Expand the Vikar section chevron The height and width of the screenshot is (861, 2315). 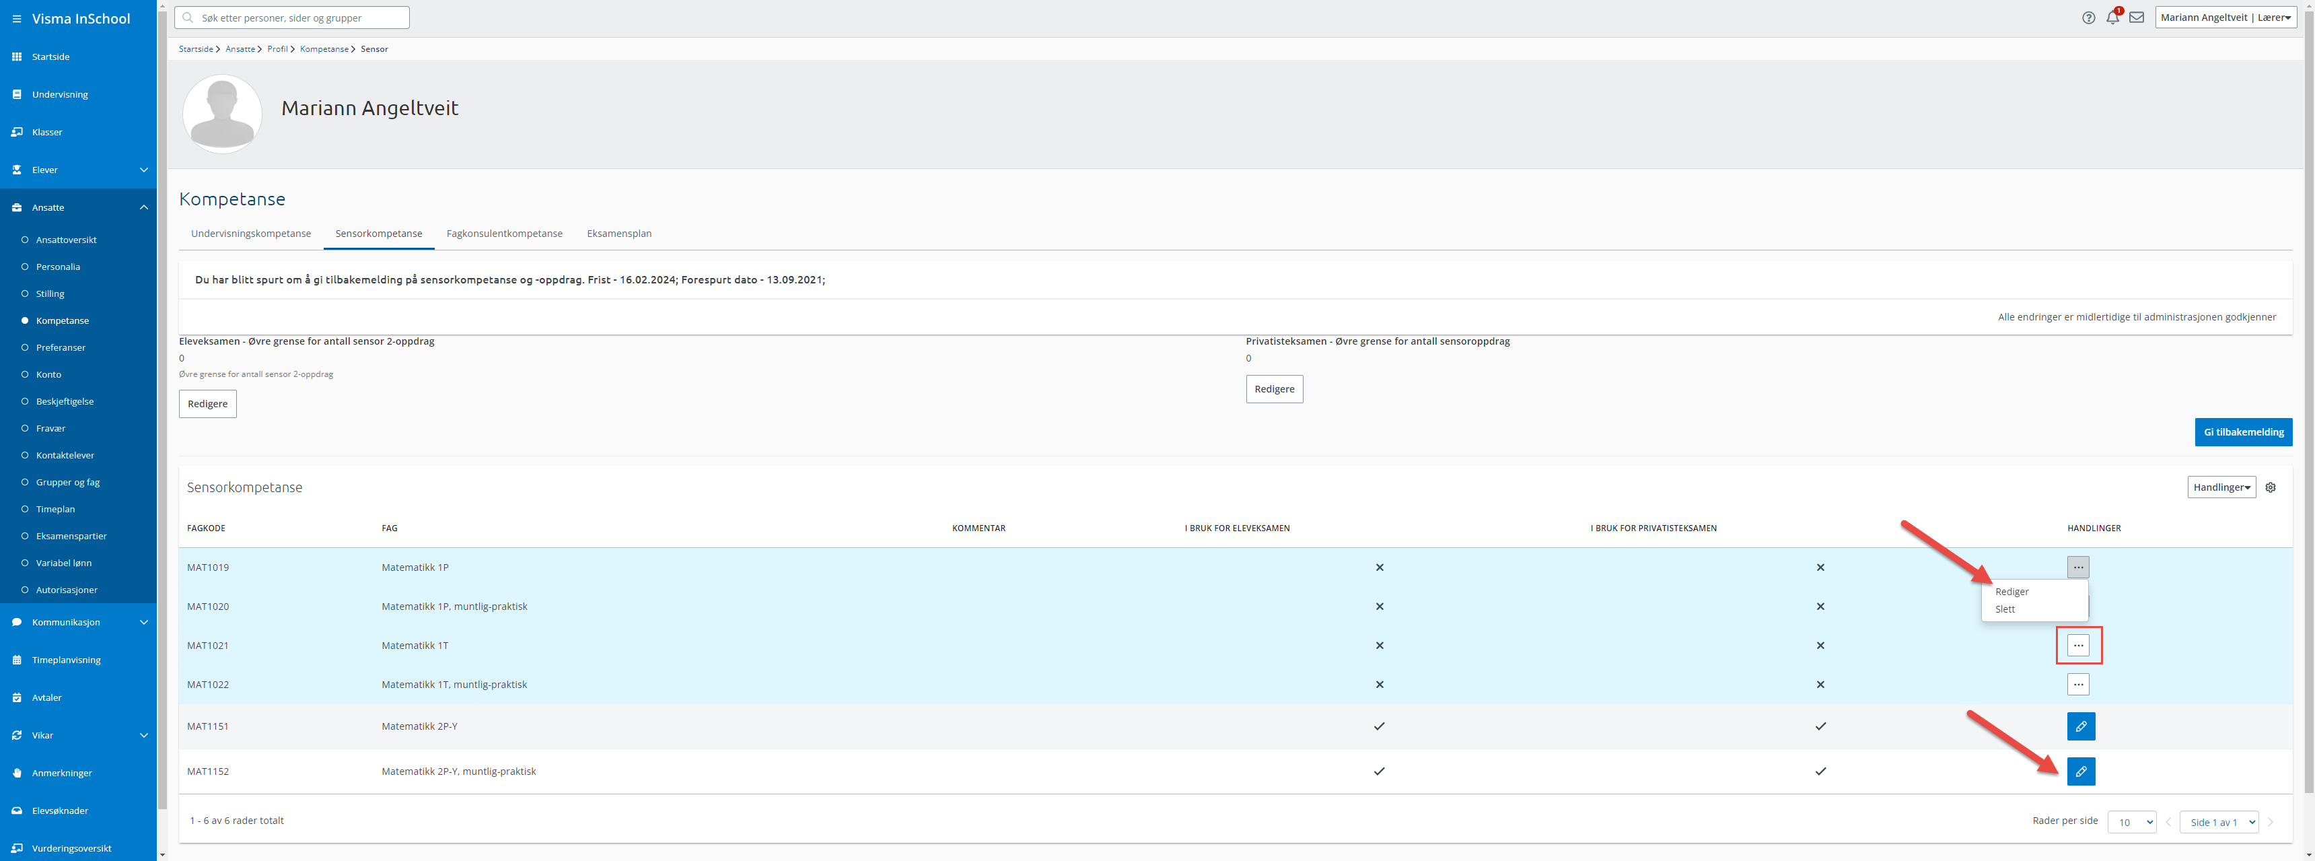tap(144, 735)
